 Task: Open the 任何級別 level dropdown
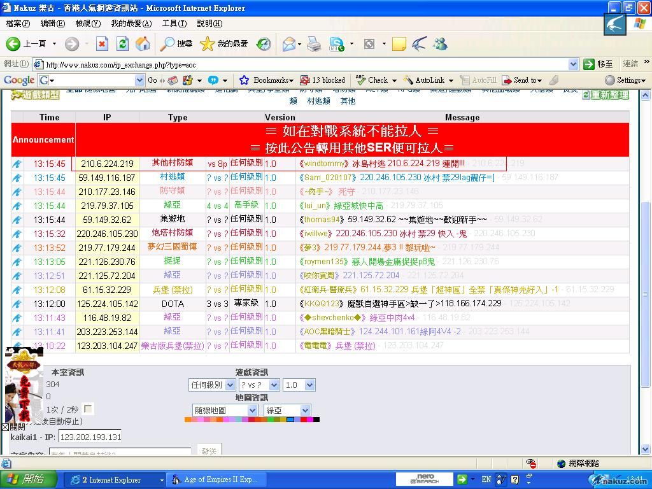pyautogui.click(x=212, y=385)
